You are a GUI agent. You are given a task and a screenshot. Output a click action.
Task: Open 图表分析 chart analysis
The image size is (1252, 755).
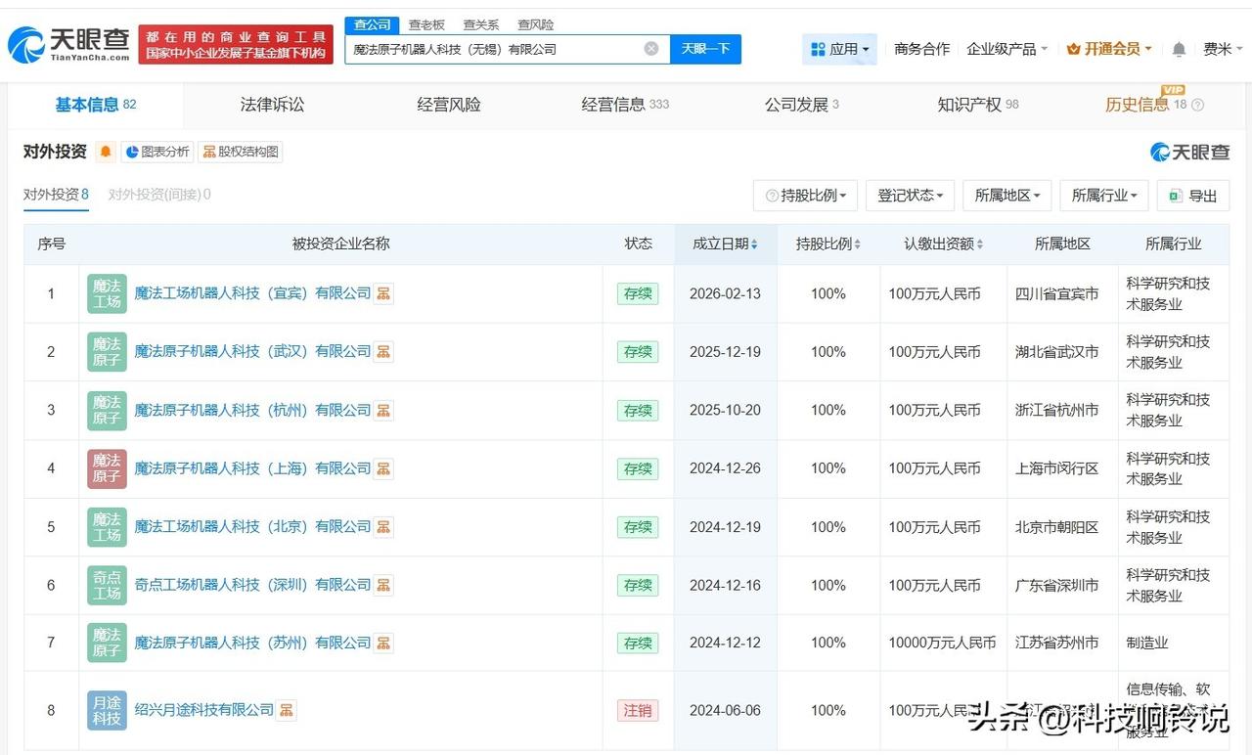click(x=157, y=152)
